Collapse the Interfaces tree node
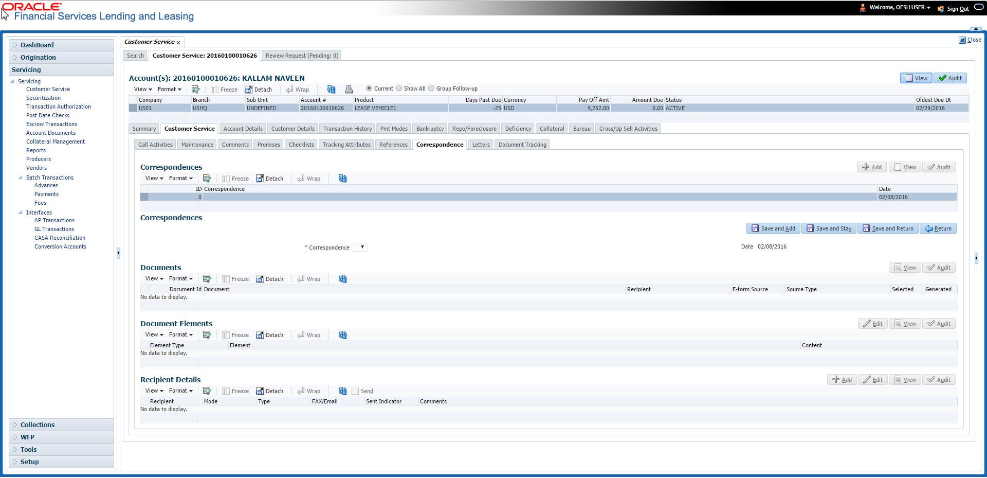987x478 pixels. pos(21,213)
